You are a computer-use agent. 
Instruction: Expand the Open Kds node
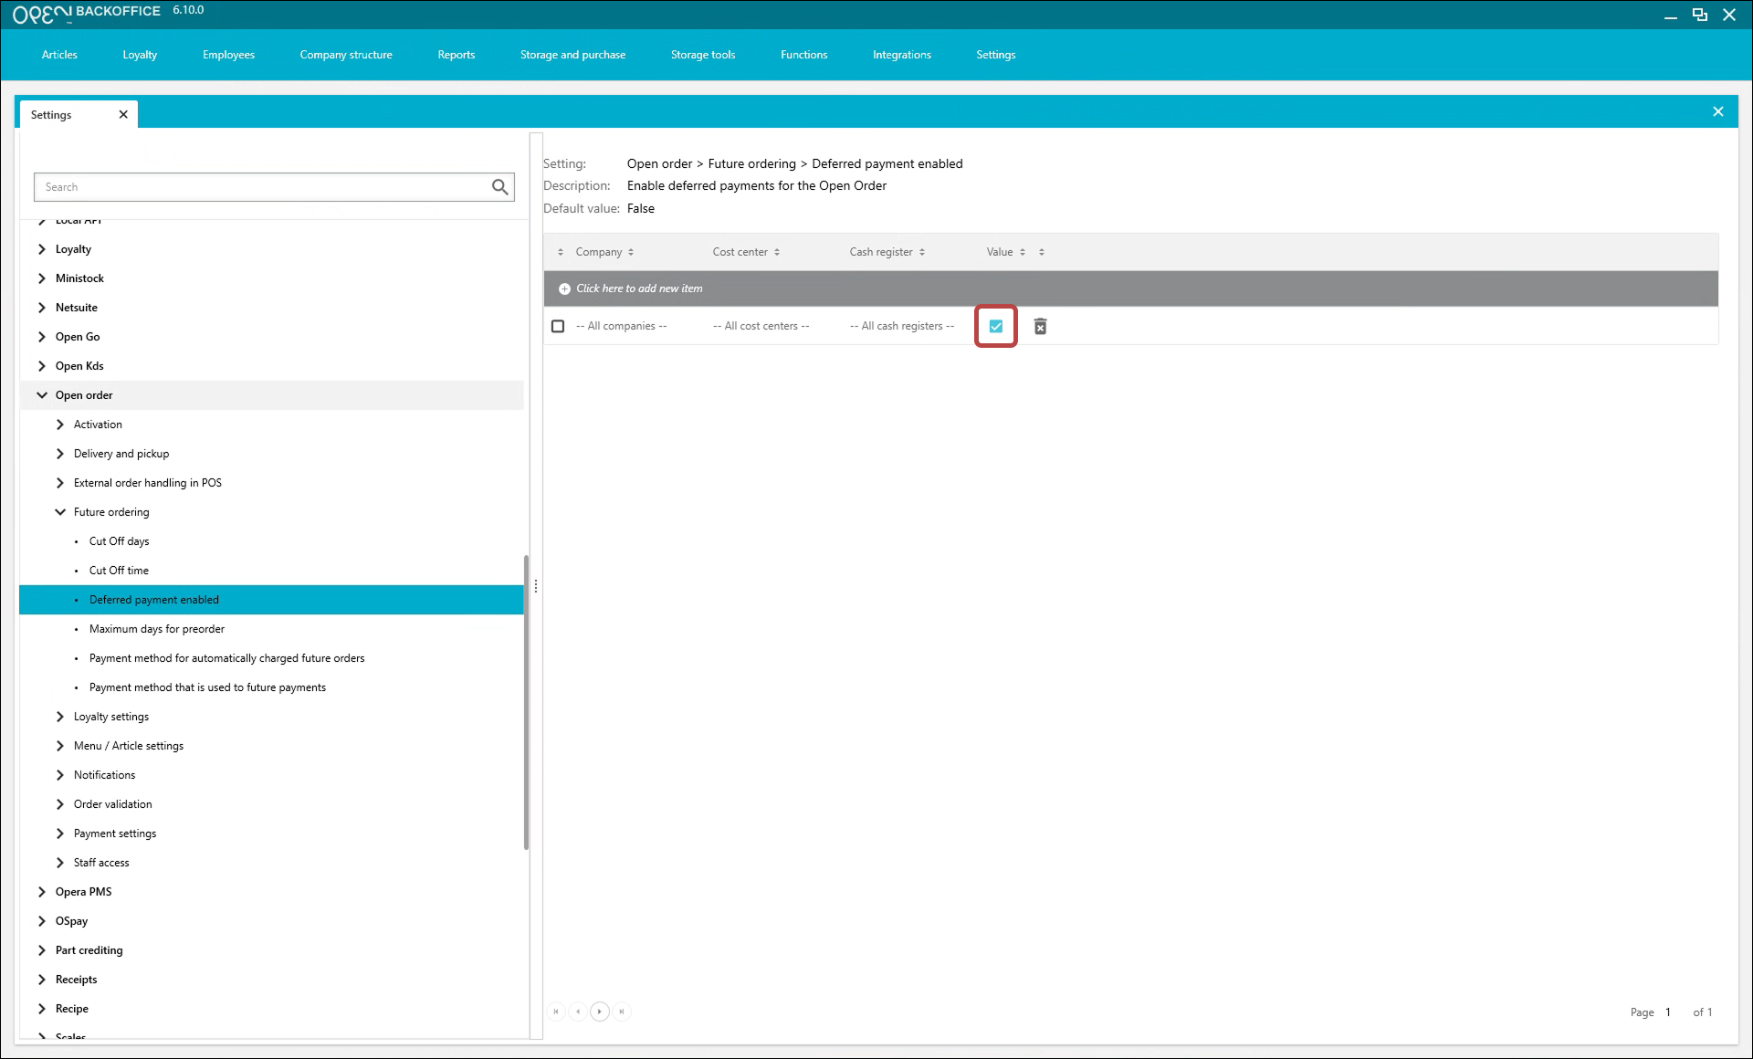pos(42,366)
